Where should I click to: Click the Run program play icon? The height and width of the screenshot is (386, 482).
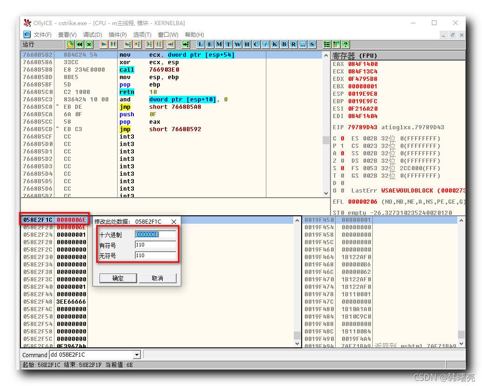click(104, 44)
